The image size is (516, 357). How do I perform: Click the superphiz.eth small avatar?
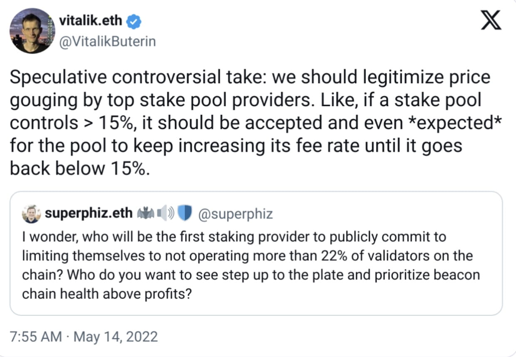pos(30,214)
